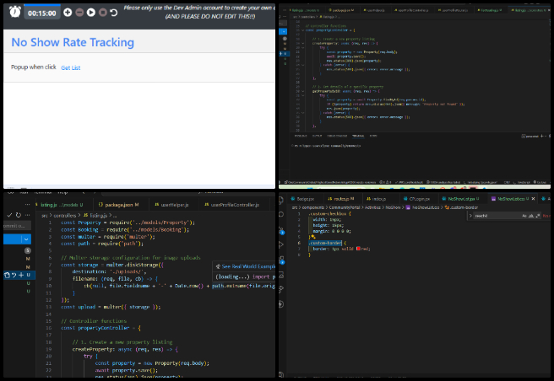Viewport: 554px width, 381px height.
Task: Open the blue Commit button dropdown arrow
Action: click(26, 239)
